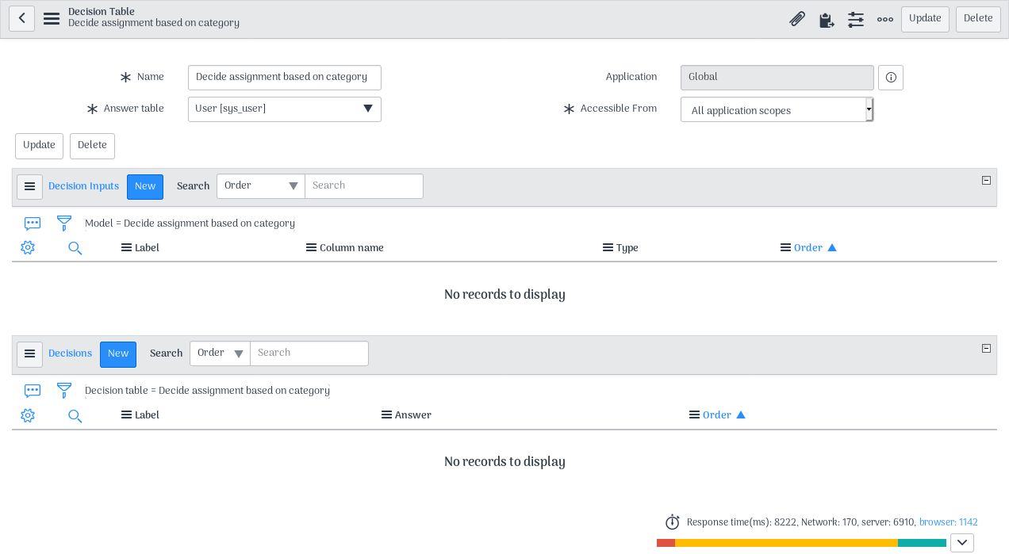Collapse the Decisions related list
This screenshot has height=554, width=1009.
coord(986,348)
